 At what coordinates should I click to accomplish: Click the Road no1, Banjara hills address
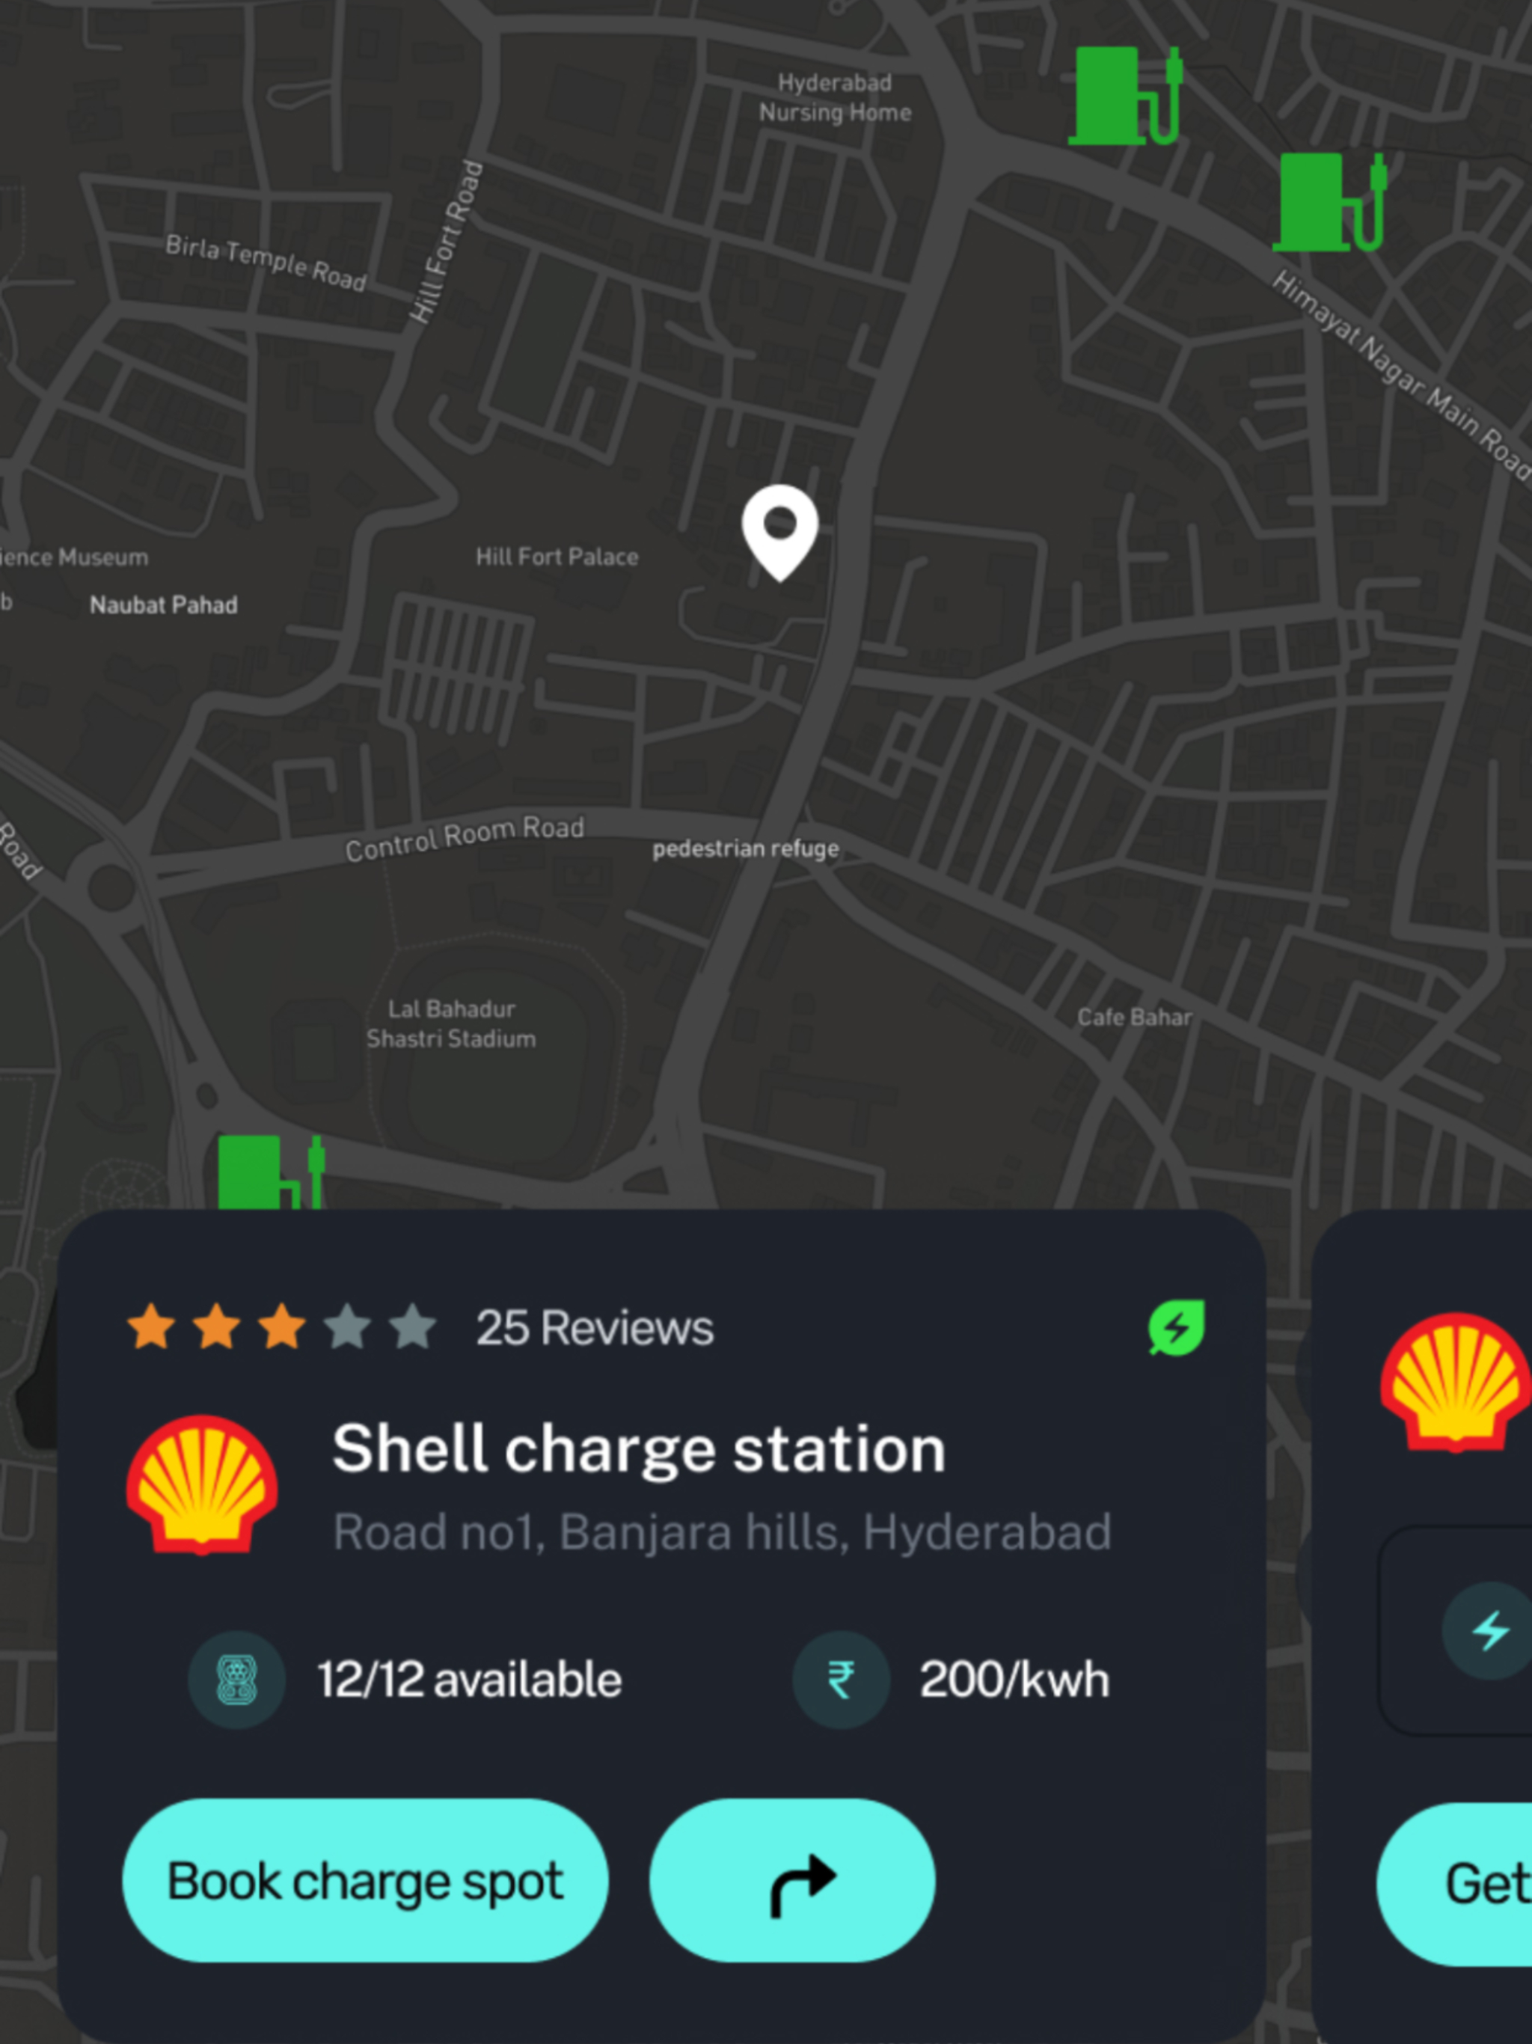(722, 1532)
